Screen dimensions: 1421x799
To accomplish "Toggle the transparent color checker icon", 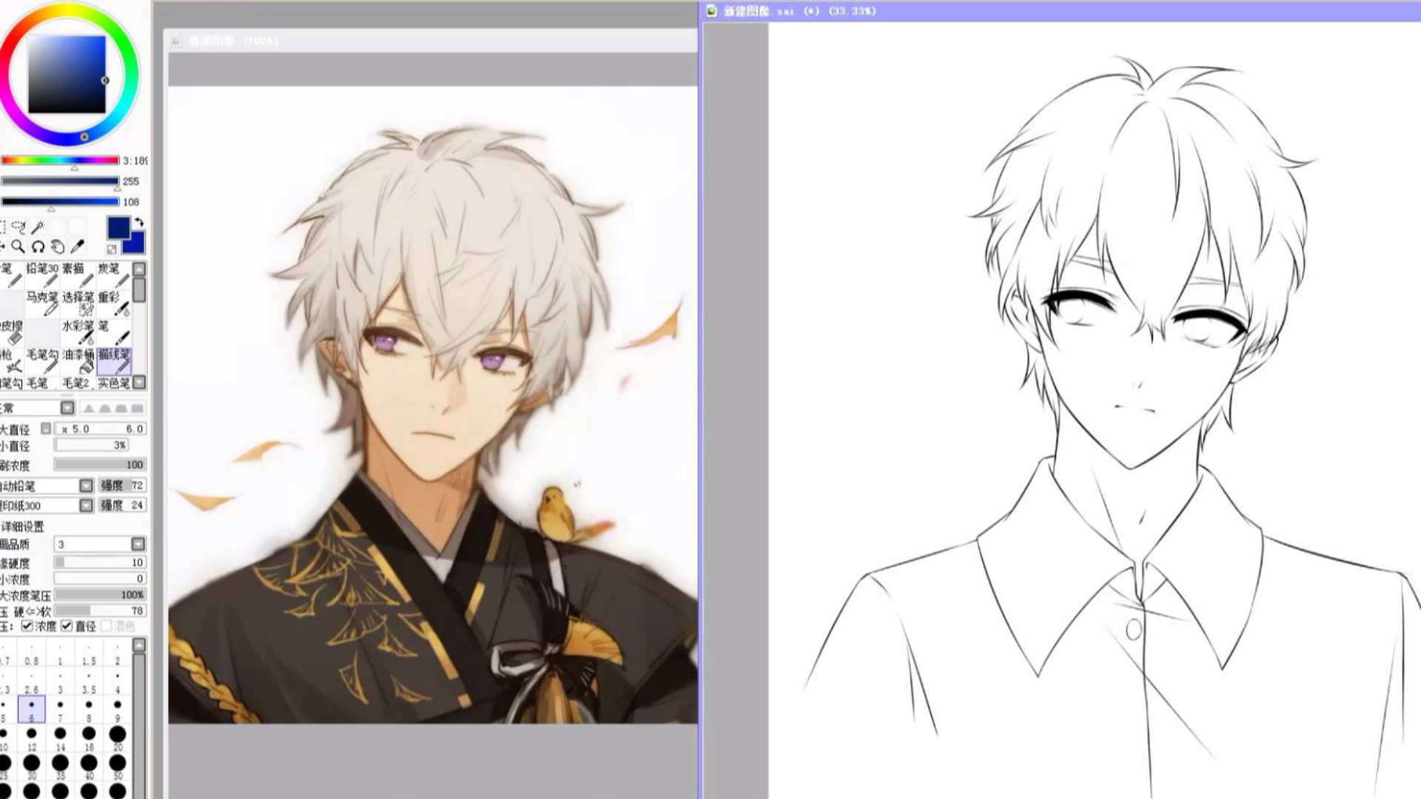I will pos(112,249).
